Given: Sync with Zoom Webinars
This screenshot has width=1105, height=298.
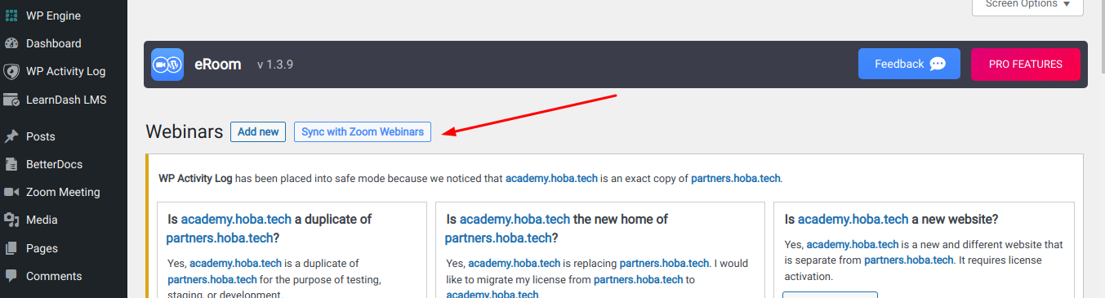Looking at the screenshot, I should click(363, 131).
